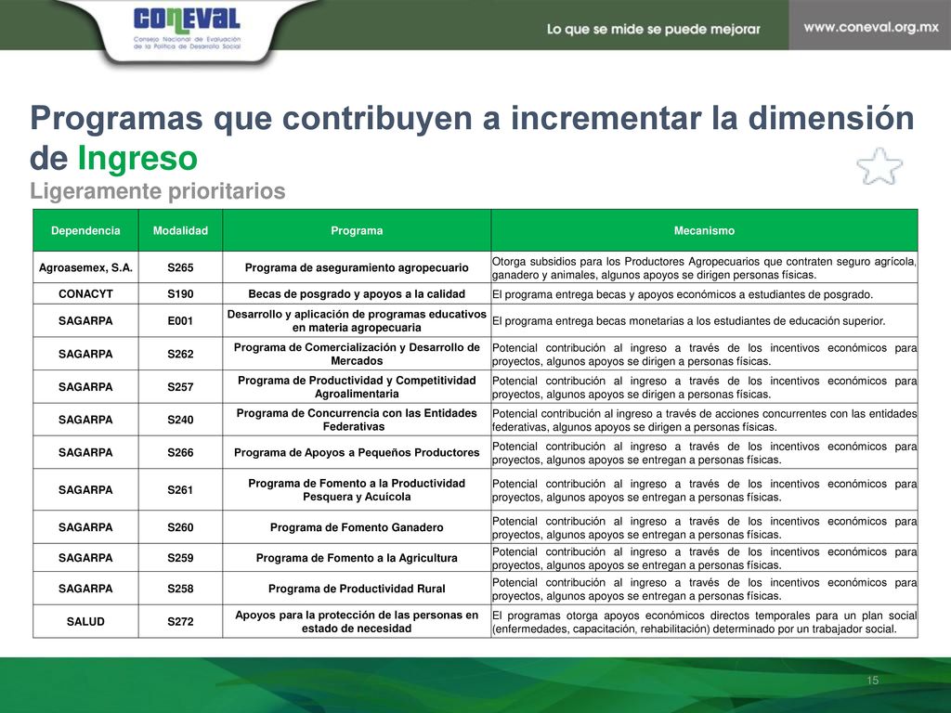Click modality code 'S272'
951x713 pixels.
180,621
